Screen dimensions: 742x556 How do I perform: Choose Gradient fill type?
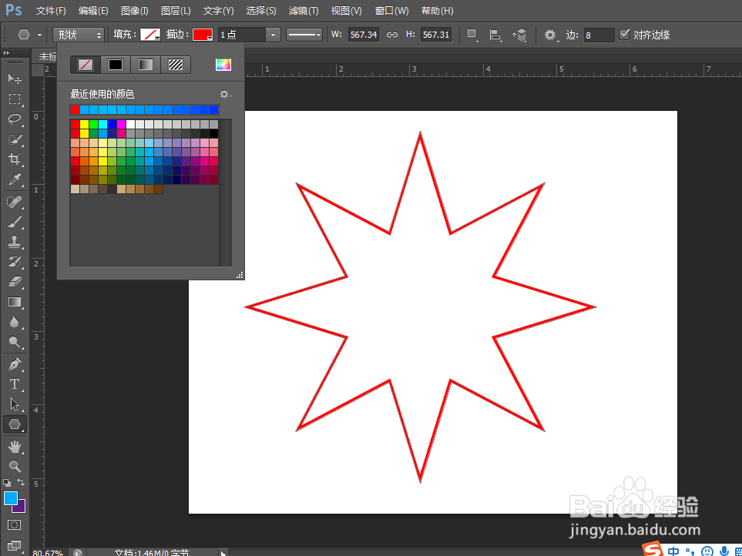pos(146,65)
